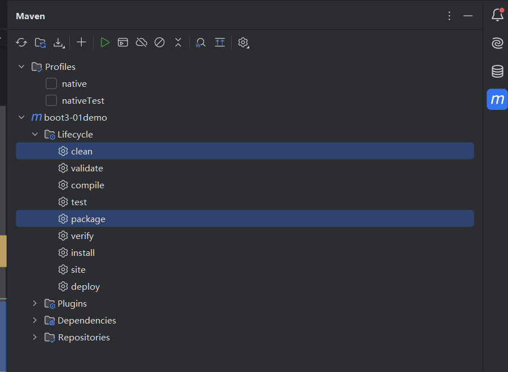Click the Maven m icon beside boot3-01demo
The image size is (508, 372).
[37, 117]
